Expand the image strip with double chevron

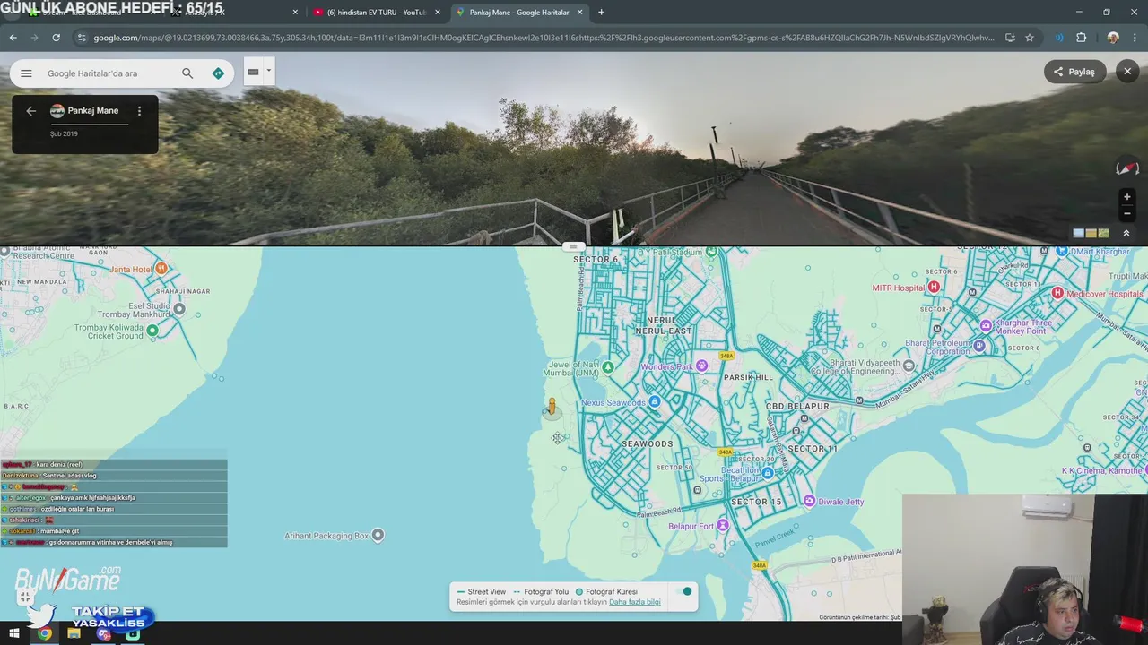coord(1126,233)
